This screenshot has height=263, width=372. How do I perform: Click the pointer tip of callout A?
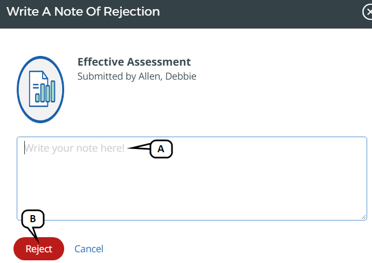(x=129, y=148)
